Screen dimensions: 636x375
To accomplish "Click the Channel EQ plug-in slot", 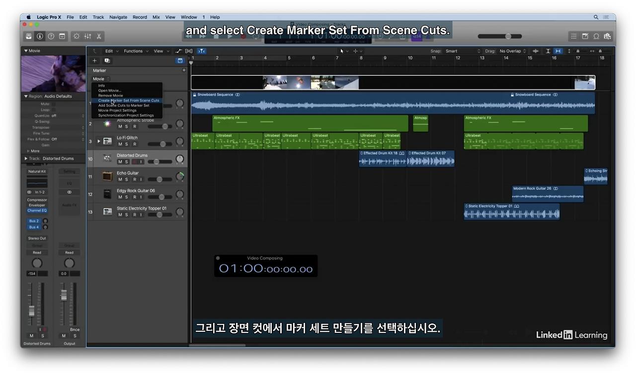I will [37, 211].
